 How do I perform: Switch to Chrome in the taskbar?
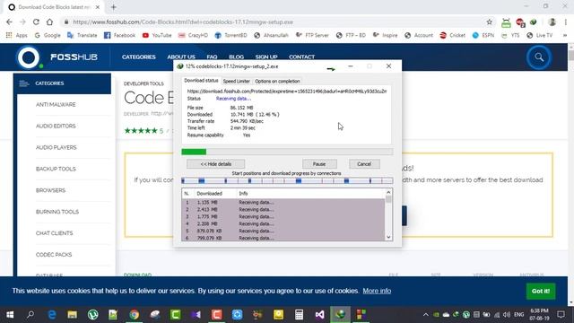click(134, 315)
